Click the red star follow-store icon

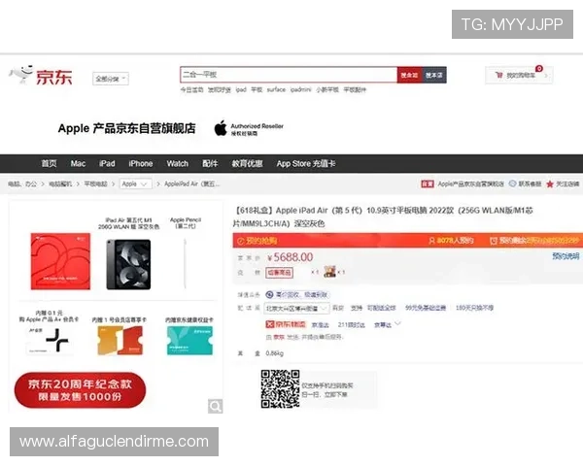550,183
